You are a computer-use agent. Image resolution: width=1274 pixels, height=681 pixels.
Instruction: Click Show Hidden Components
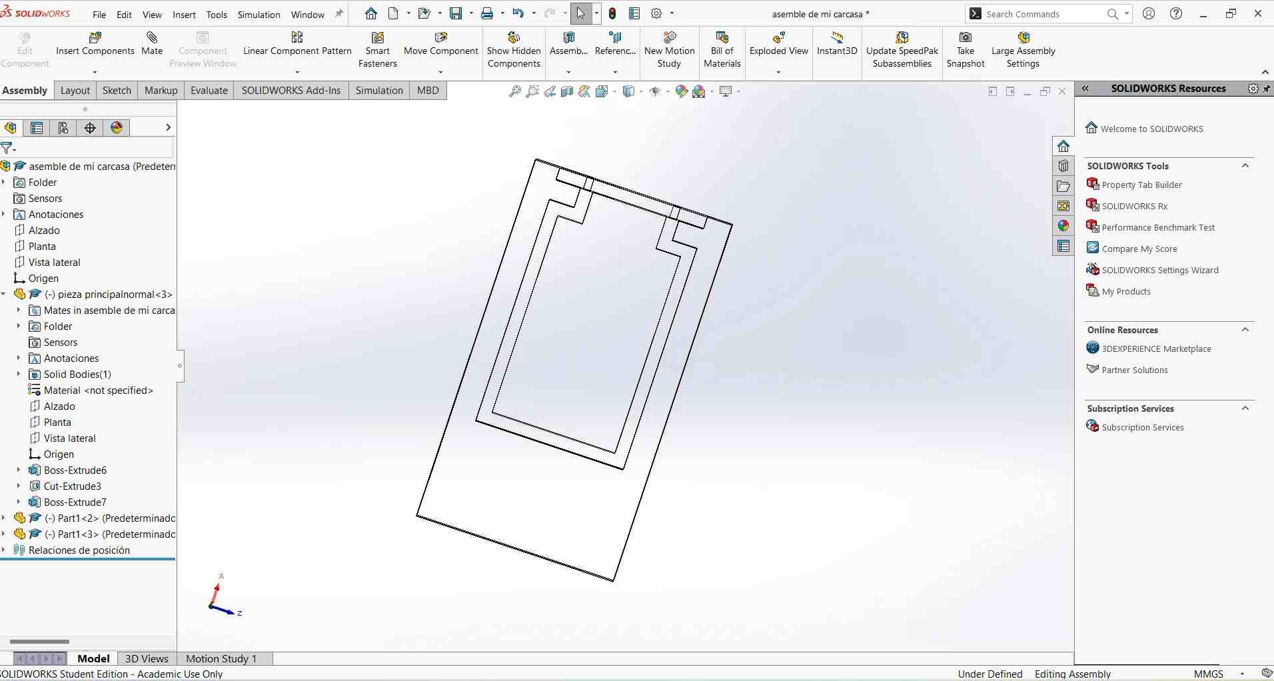(x=514, y=50)
